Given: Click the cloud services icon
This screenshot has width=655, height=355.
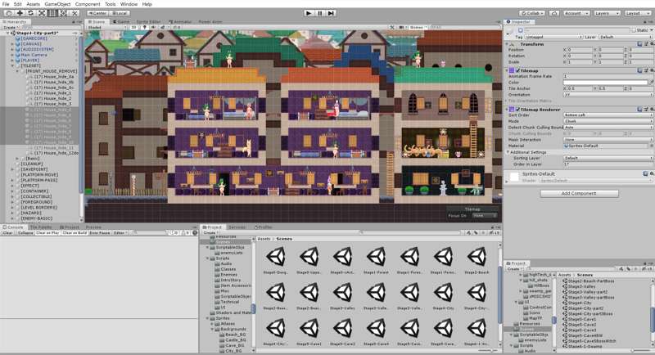Looking at the screenshot, I should coord(554,13).
